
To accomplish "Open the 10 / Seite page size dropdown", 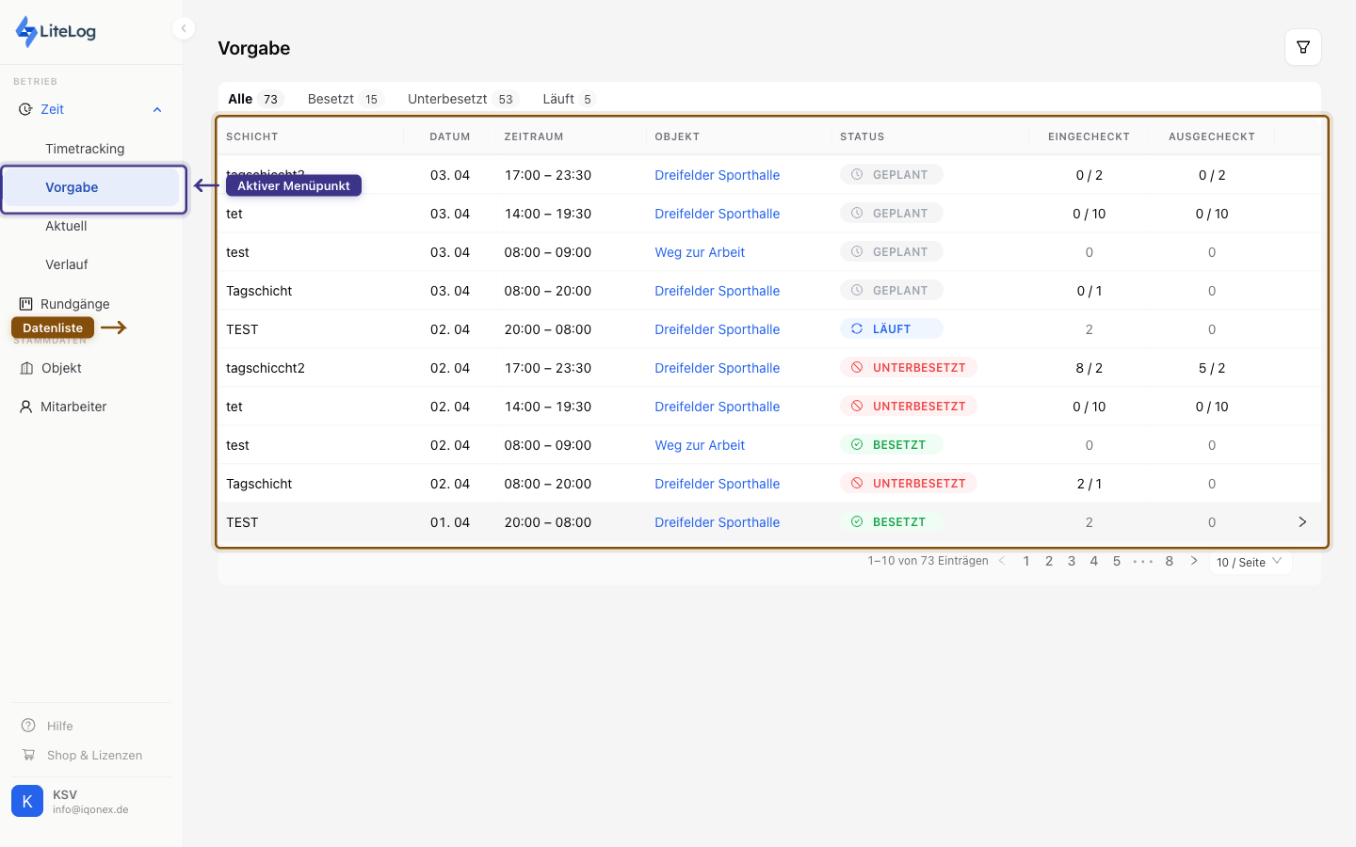I will 1249,562.
